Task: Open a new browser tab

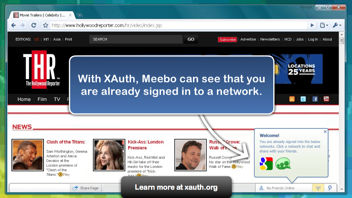Action: 79,15
